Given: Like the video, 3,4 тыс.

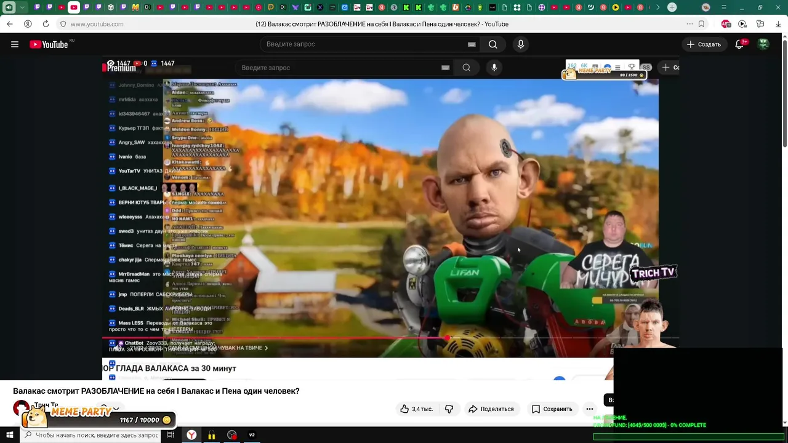Looking at the screenshot, I should pos(417,409).
